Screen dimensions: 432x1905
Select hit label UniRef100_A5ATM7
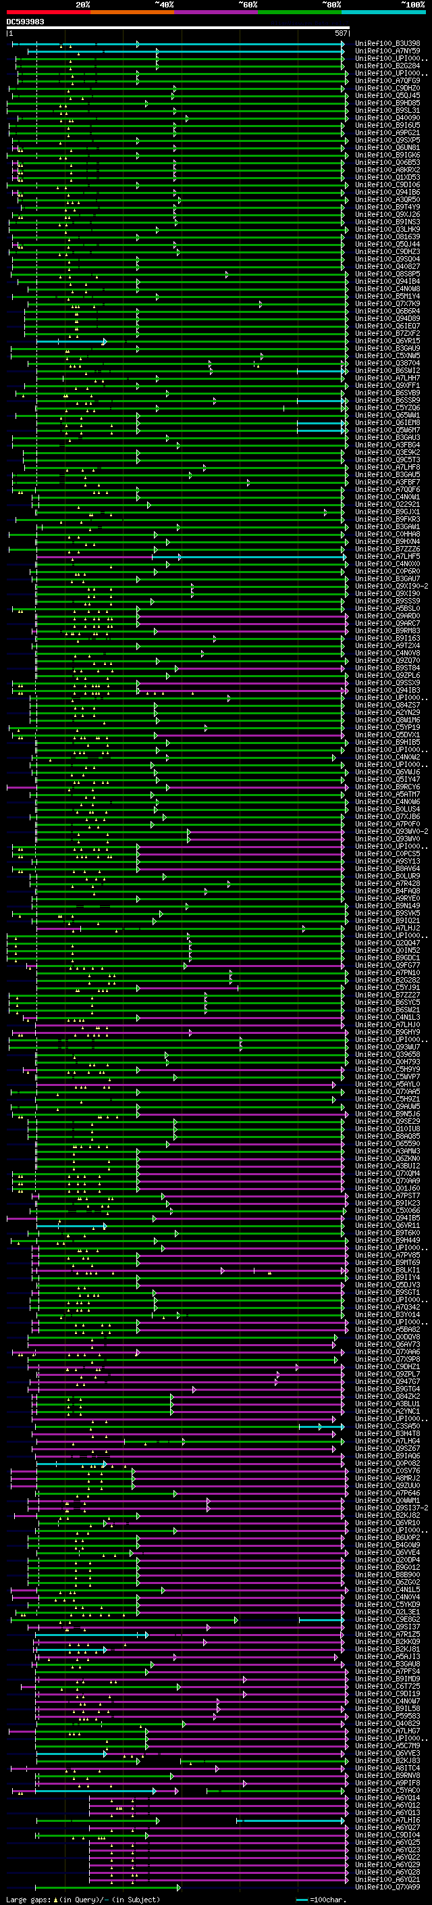click(x=387, y=794)
